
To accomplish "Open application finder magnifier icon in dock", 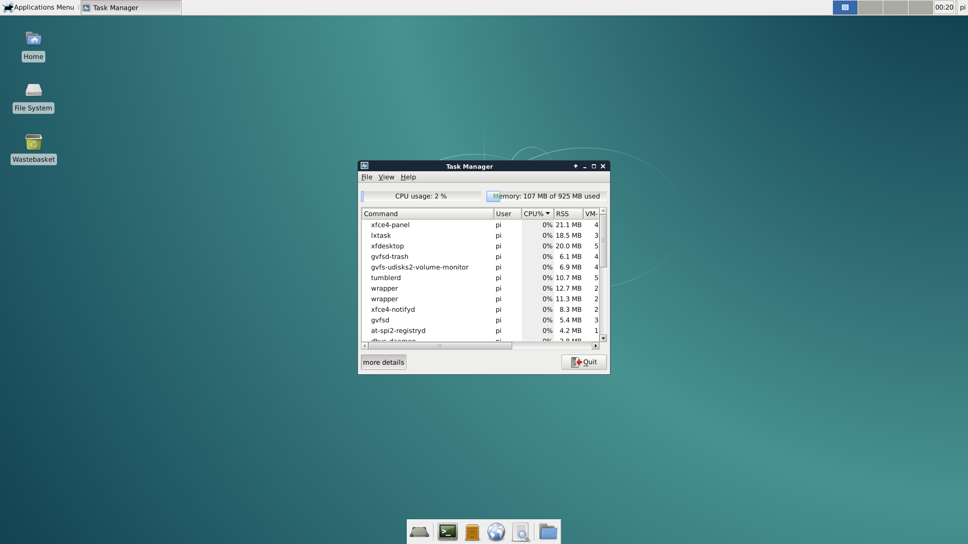I will (x=521, y=532).
